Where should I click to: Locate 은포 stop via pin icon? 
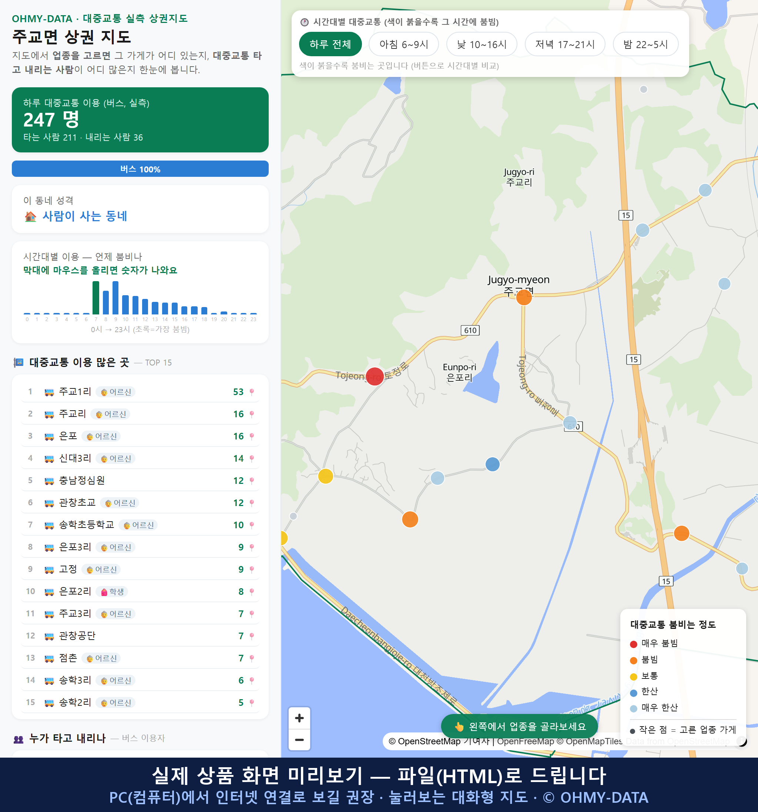click(x=252, y=436)
